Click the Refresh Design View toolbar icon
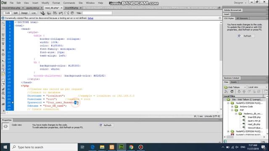 pos(72,13)
